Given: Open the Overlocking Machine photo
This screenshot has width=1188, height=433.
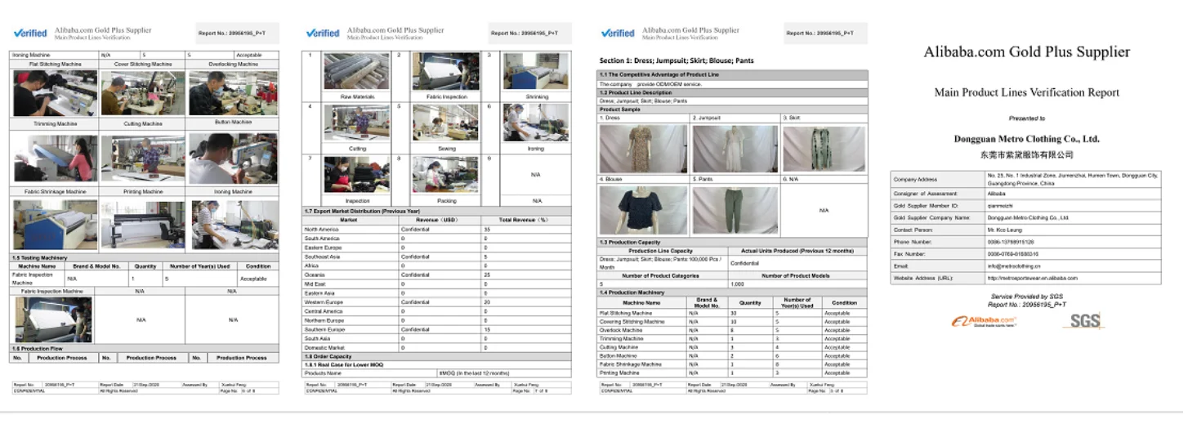Looking at the screenshot, I should tap(234, 93).
